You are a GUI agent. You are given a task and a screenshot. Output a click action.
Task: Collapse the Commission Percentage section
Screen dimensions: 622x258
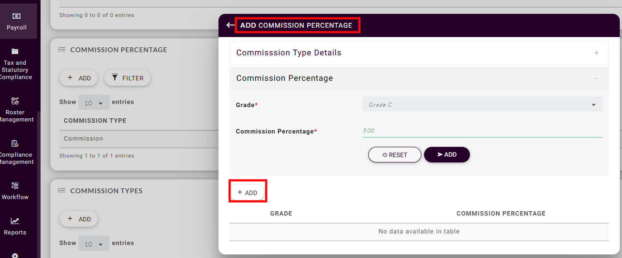[596, 79]
